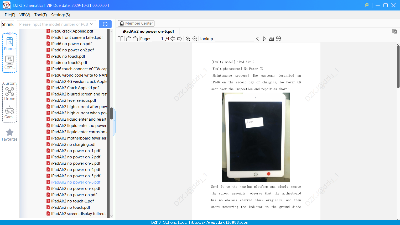
Task: Open iPadAir2 motherboard fever file
Action: (x=79, y=138)
